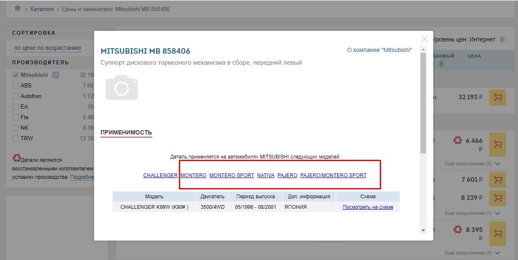Enable the ABS manufacturer filter
This screenshot has height=260, width=518.
pyautogui.click(x=16, y=85)
